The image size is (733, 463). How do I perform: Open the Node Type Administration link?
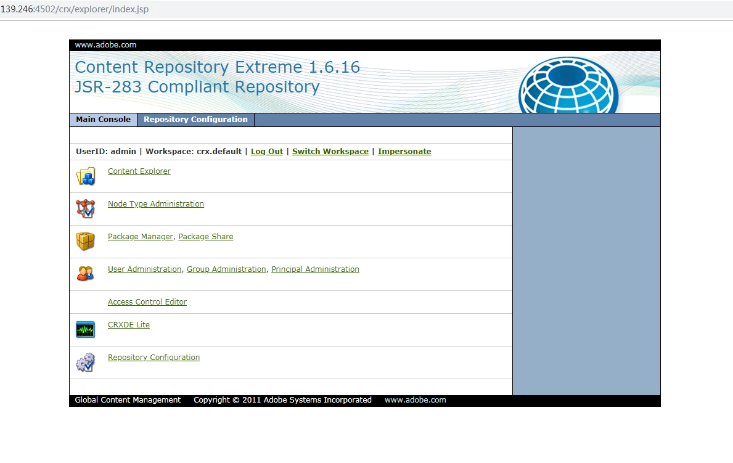tap(156, 204)
